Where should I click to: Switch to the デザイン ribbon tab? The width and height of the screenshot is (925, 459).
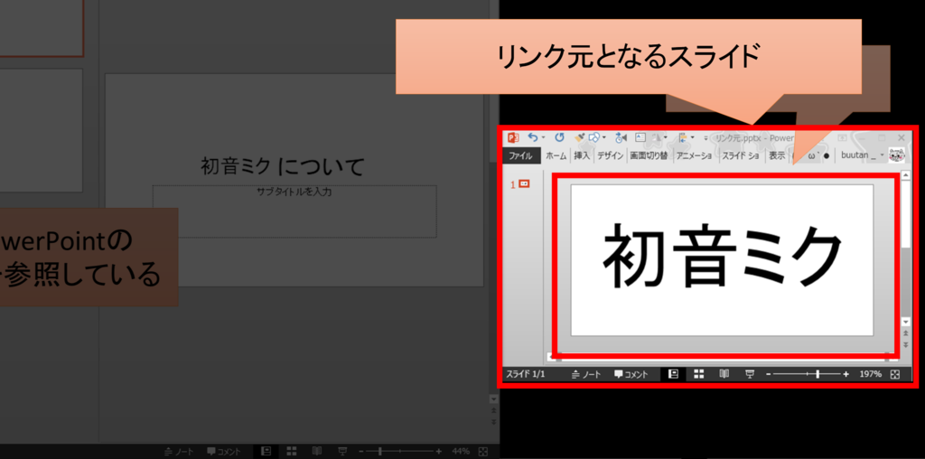click(x=610, y=155)
